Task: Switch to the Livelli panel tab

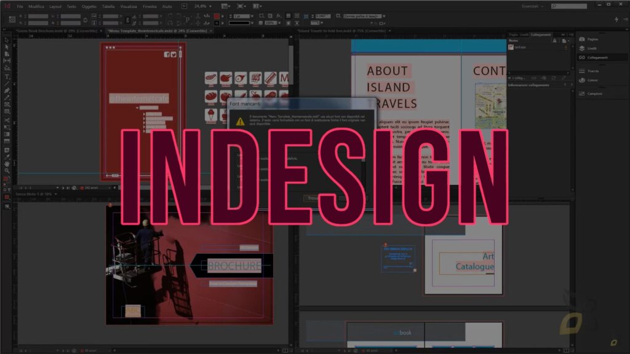Action: [x=524, y=35]
